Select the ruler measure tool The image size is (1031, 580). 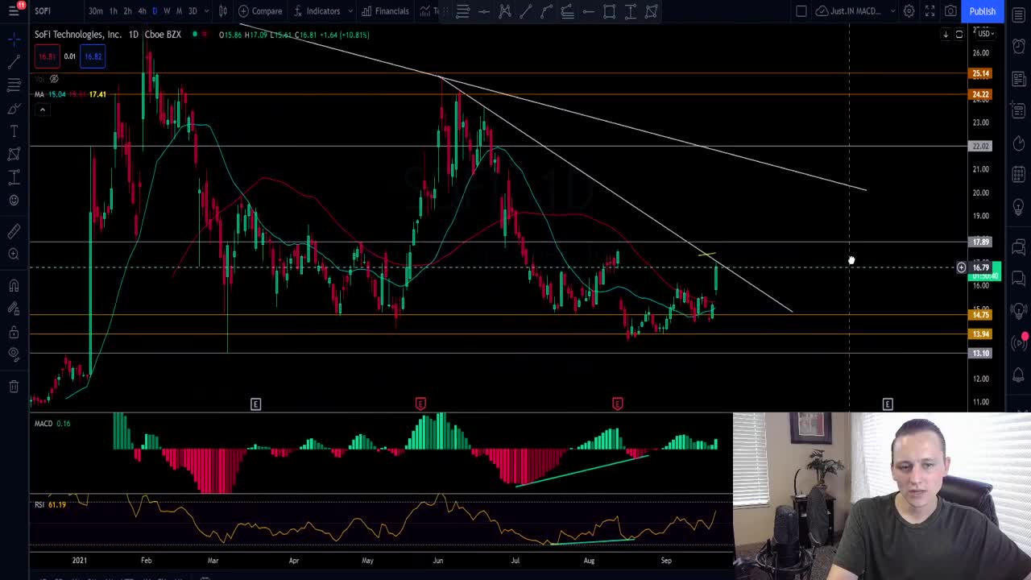coord(14,232)
